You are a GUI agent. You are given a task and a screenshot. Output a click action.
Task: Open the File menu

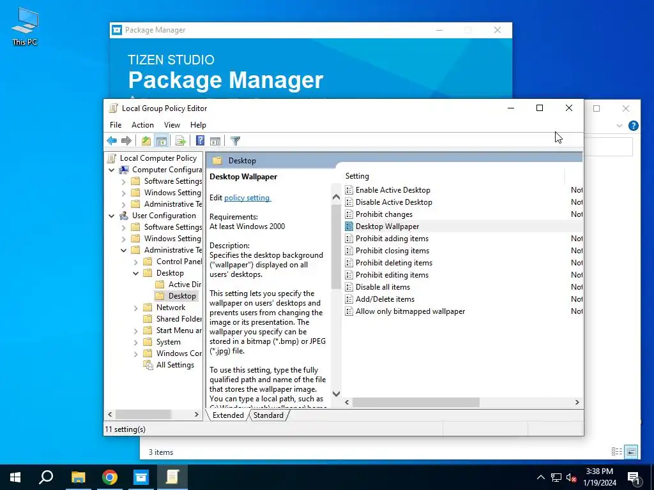coord(116,125)
